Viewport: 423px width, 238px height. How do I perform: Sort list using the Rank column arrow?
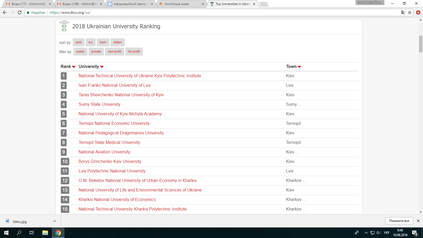[x=74, y=67]
